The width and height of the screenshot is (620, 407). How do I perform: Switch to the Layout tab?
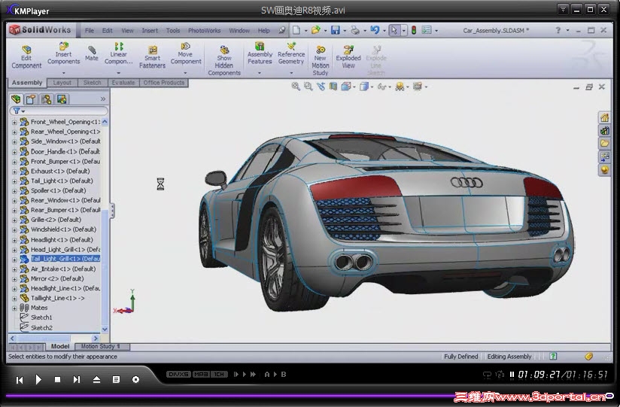[x=62, y=83]
